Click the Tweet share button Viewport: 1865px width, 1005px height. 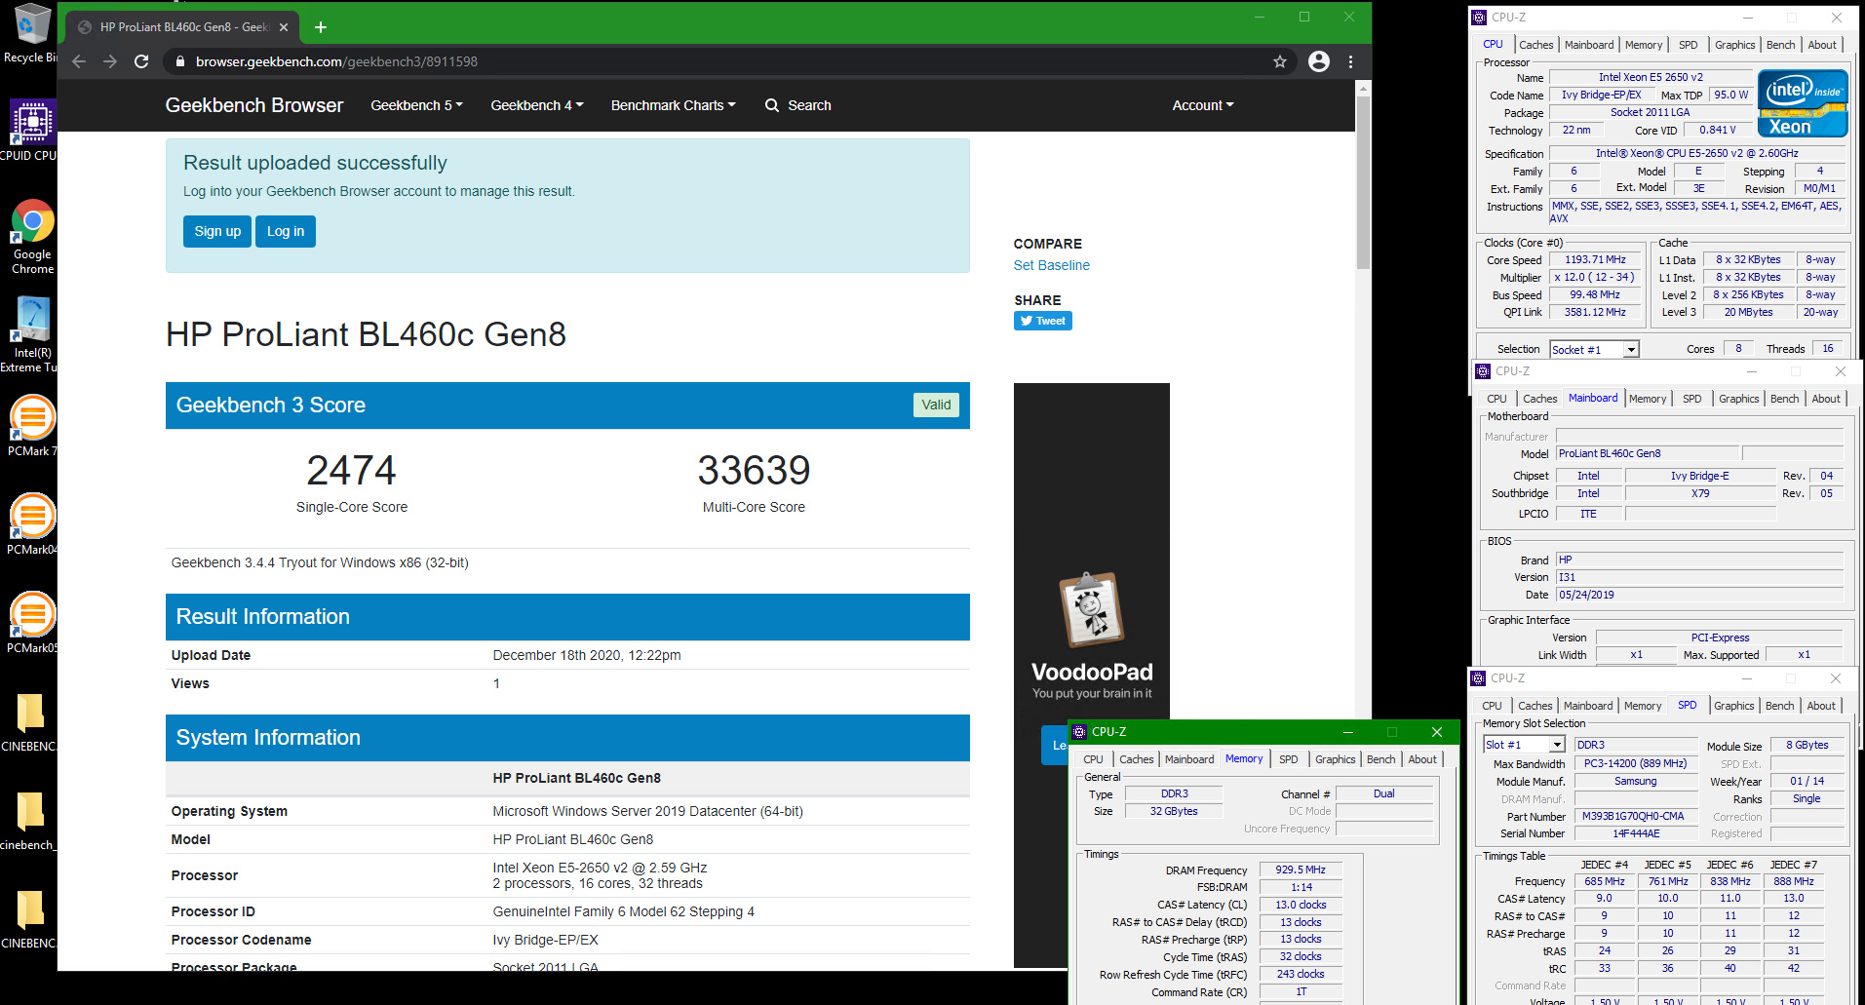tap(1043, 321)
